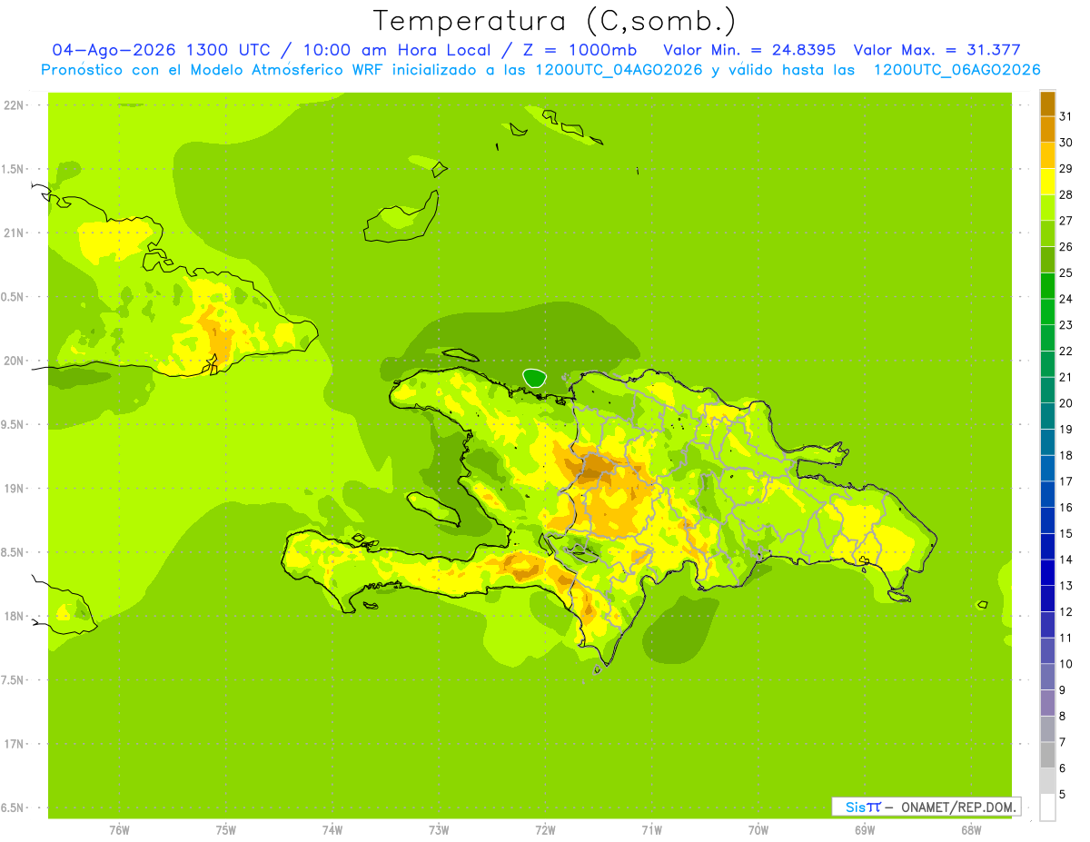
Task: Click the 'Z = 1000mb' level text
Action: pyautogui.click(x=580, y=50)
